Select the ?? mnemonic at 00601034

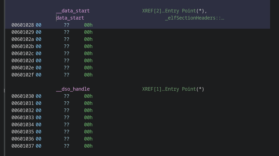67,124
